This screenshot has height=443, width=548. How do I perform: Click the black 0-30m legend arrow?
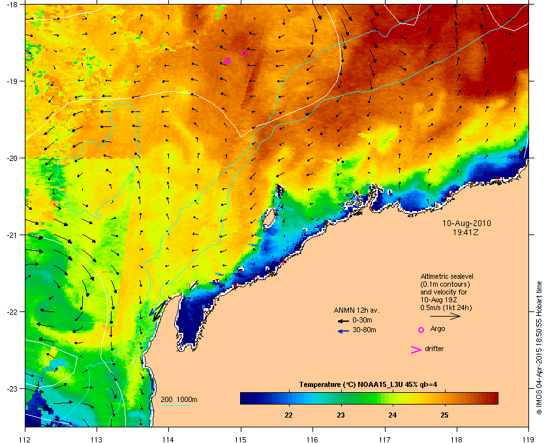coord(343,321)
